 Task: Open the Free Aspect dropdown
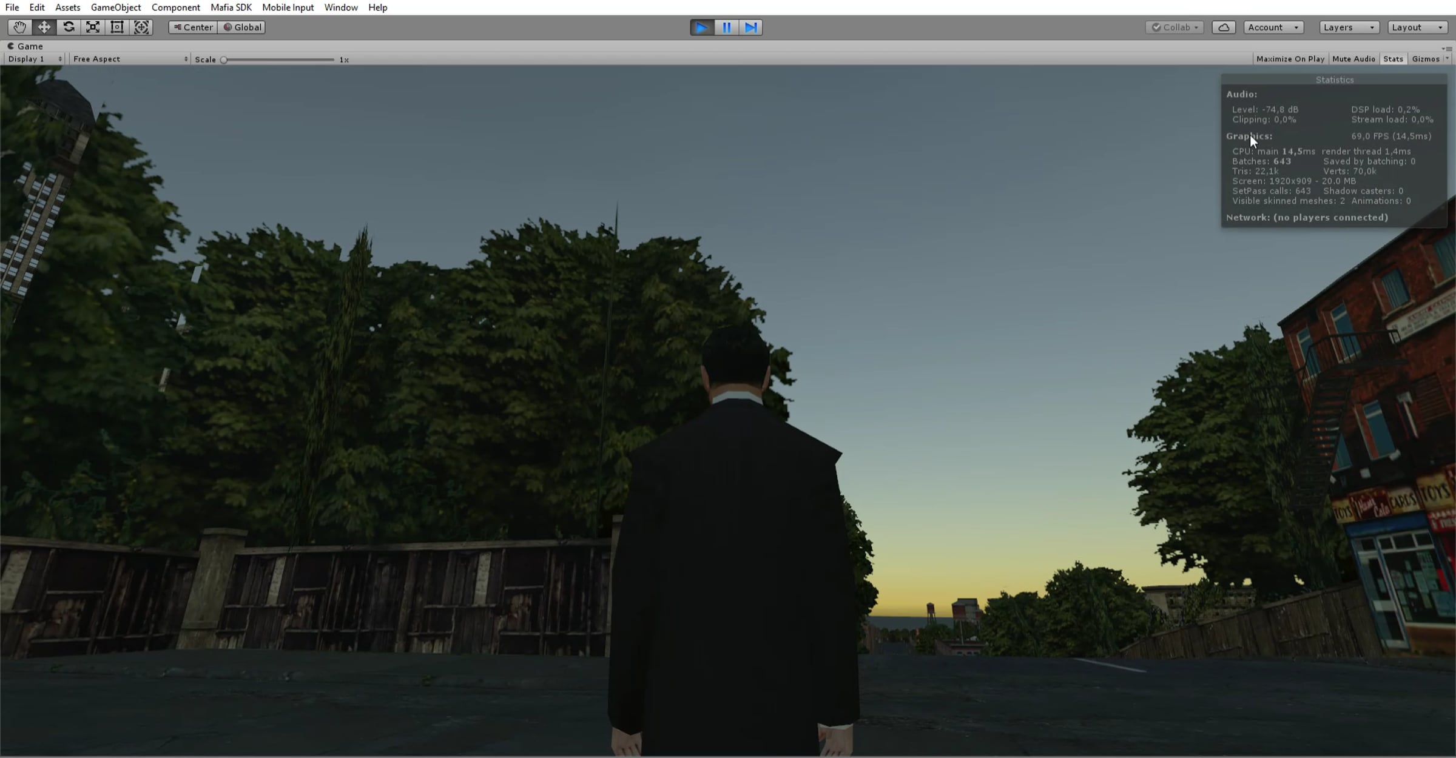click(x=130, y=59)
